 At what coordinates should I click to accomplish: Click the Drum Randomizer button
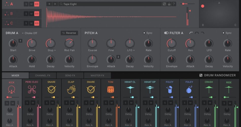(218, 75)
